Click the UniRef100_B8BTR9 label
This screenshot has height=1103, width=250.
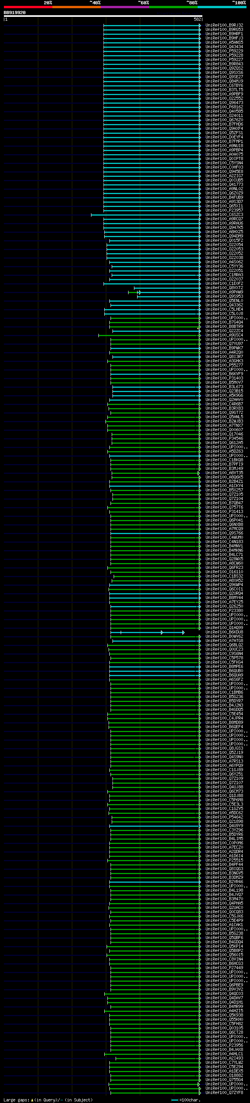coord(224,326)
